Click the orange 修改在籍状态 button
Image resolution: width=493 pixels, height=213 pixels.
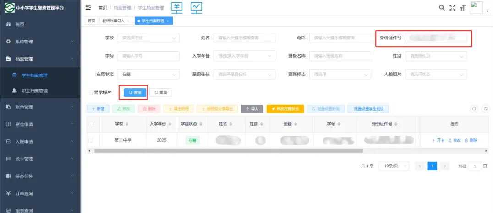tap(285, 109)
